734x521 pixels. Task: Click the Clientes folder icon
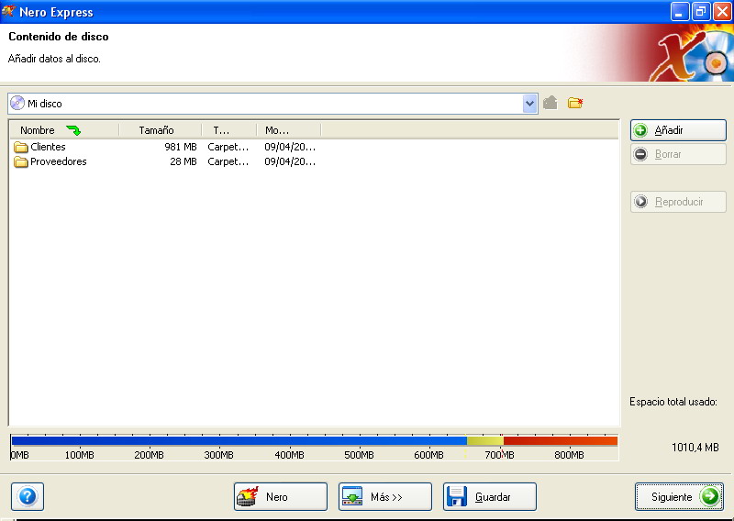pos(21,147)
